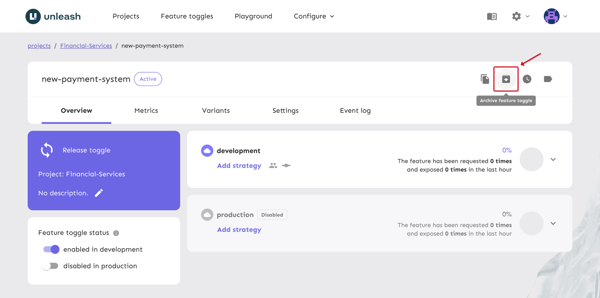Open the Event log tab
Viewport: 600px width, 298px height.
pyautogui.click(x=355, y=111)
